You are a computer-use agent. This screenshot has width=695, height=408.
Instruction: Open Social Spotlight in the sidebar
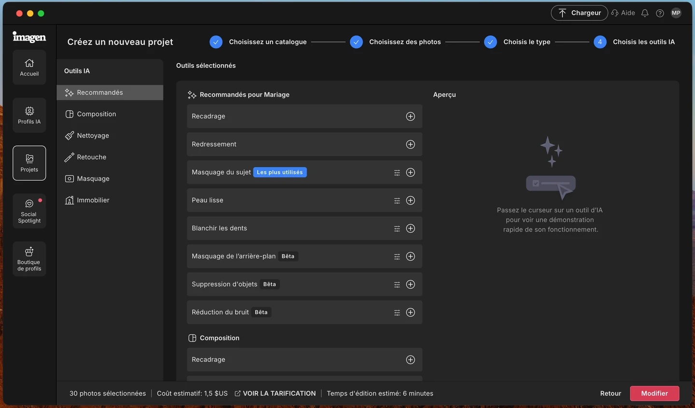click(x=29, y=211)
